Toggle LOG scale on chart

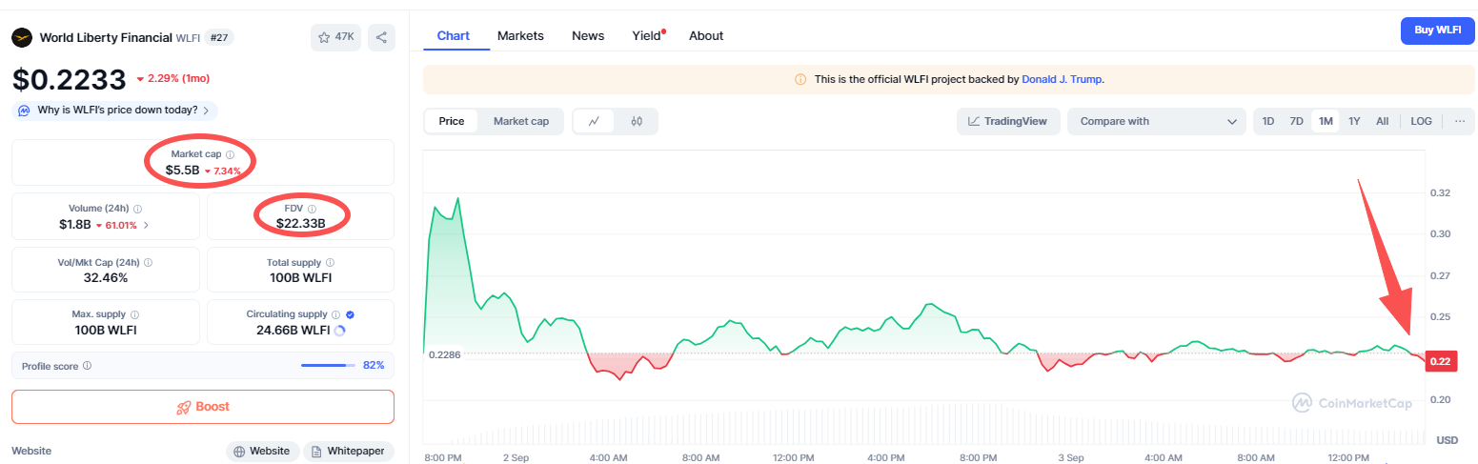pos(1421,121)
